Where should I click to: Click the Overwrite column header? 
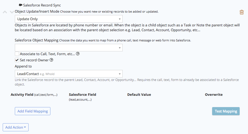[x=214, y=95]
